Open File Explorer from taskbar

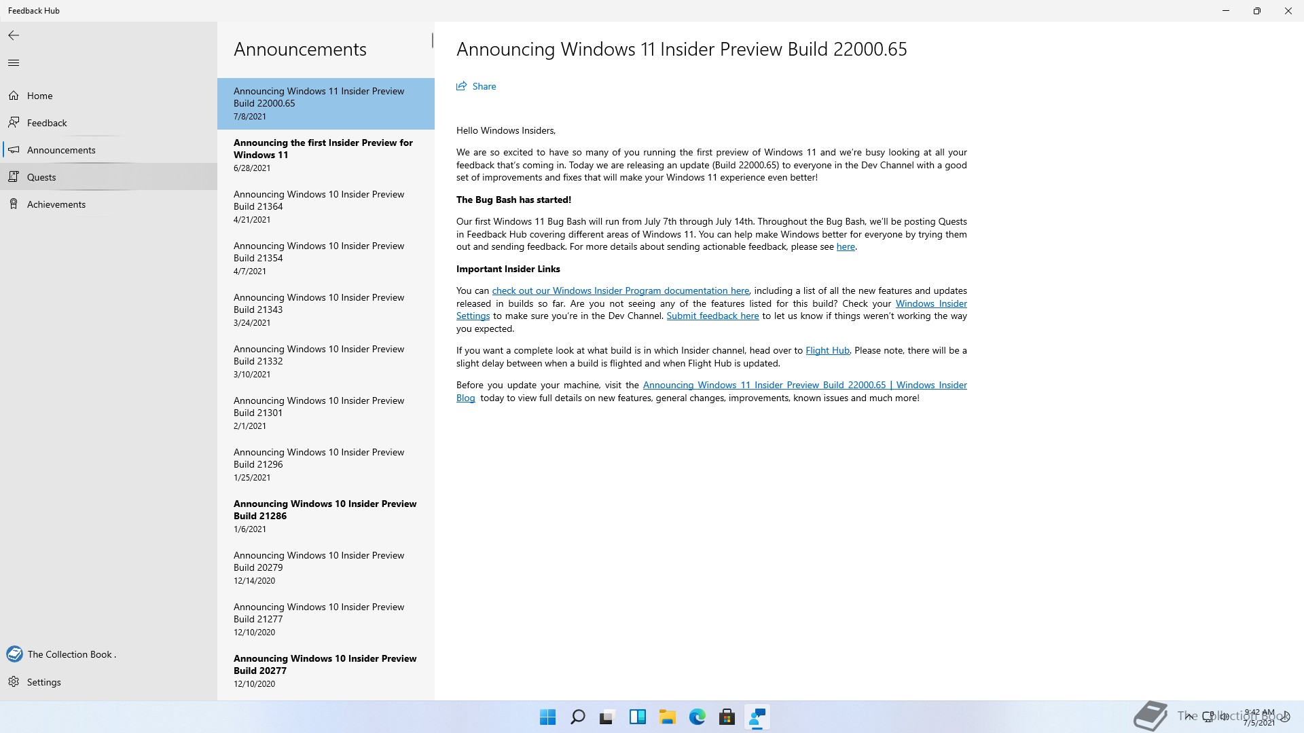point(667,717)
